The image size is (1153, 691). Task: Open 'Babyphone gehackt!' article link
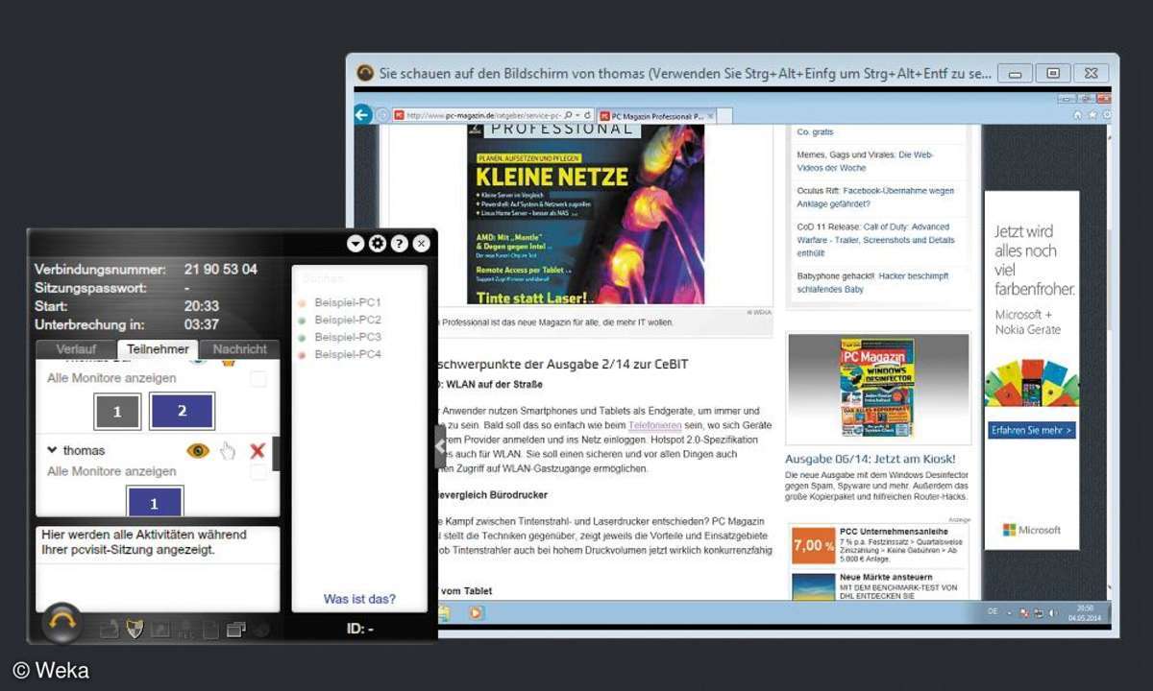click(x=872, y=282)
